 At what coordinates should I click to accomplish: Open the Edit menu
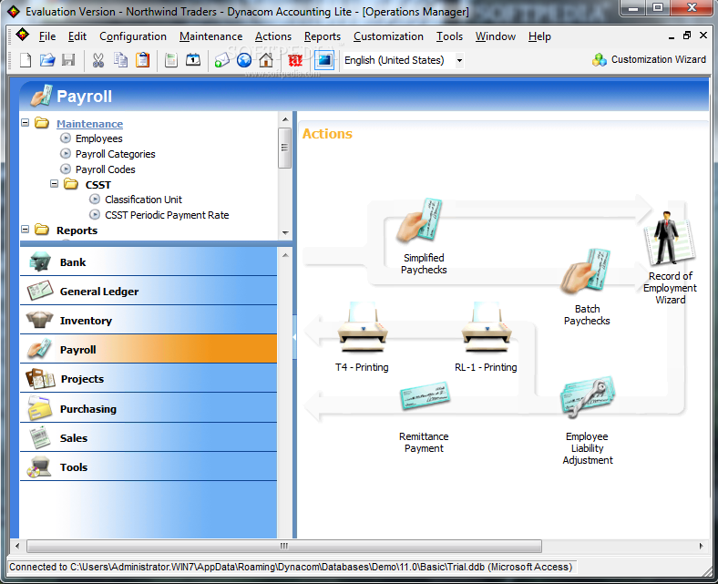(x=77, y=36)
